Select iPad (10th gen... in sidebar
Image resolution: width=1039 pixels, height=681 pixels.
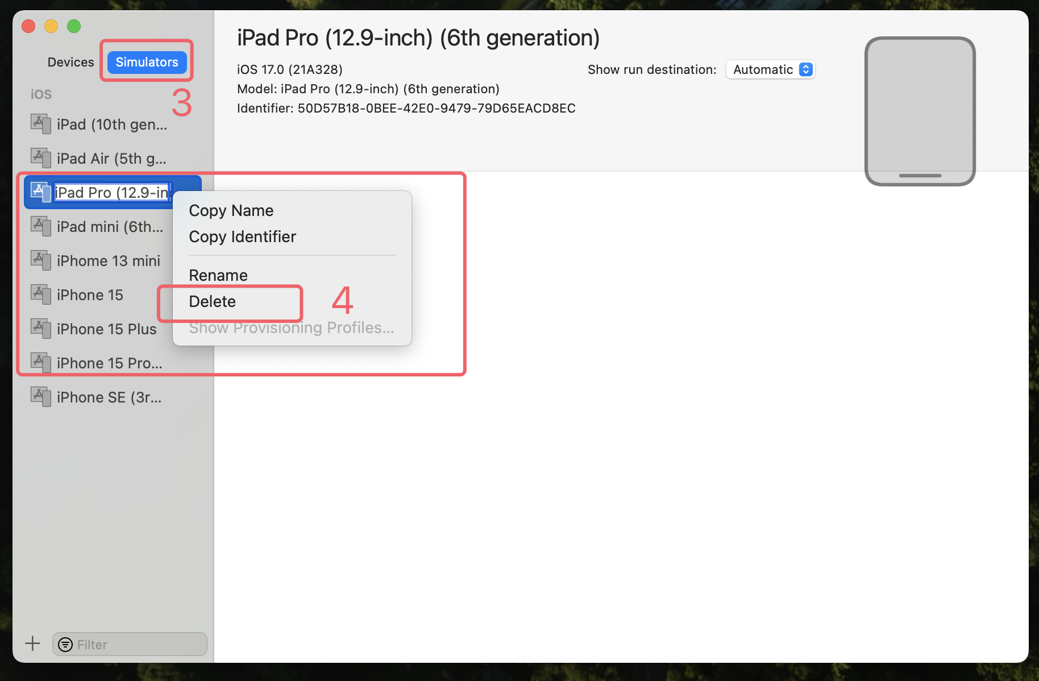pos(113,124)
